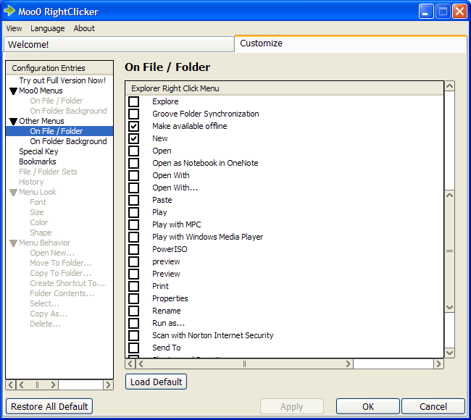471x420 pixels.
Task: Select the History entry
Action: pos(31,182)
